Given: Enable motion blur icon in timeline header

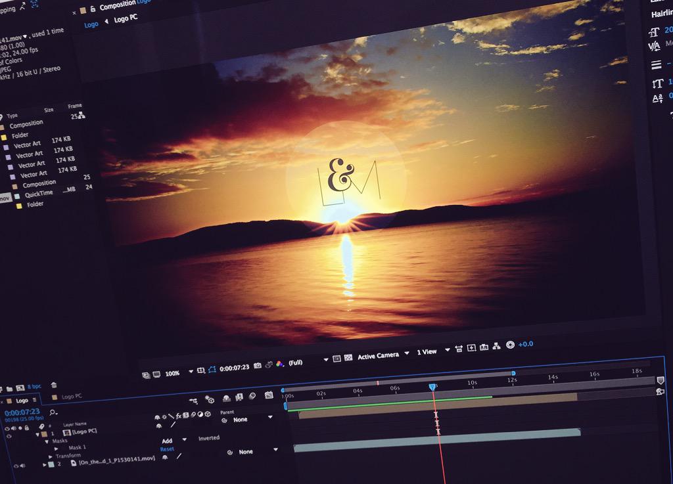Looking at the screenshot, I should tap(252, 396).
